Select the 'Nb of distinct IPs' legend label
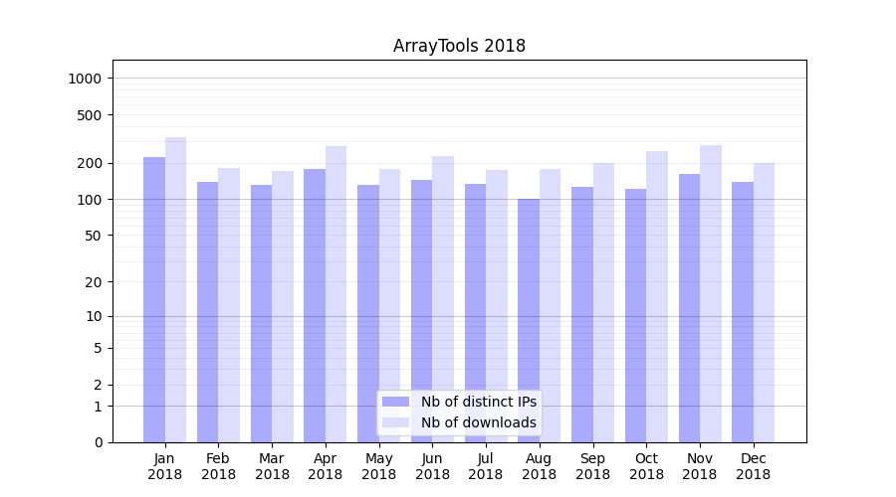This screenshot has height=497, width=896. pos(478,402)
